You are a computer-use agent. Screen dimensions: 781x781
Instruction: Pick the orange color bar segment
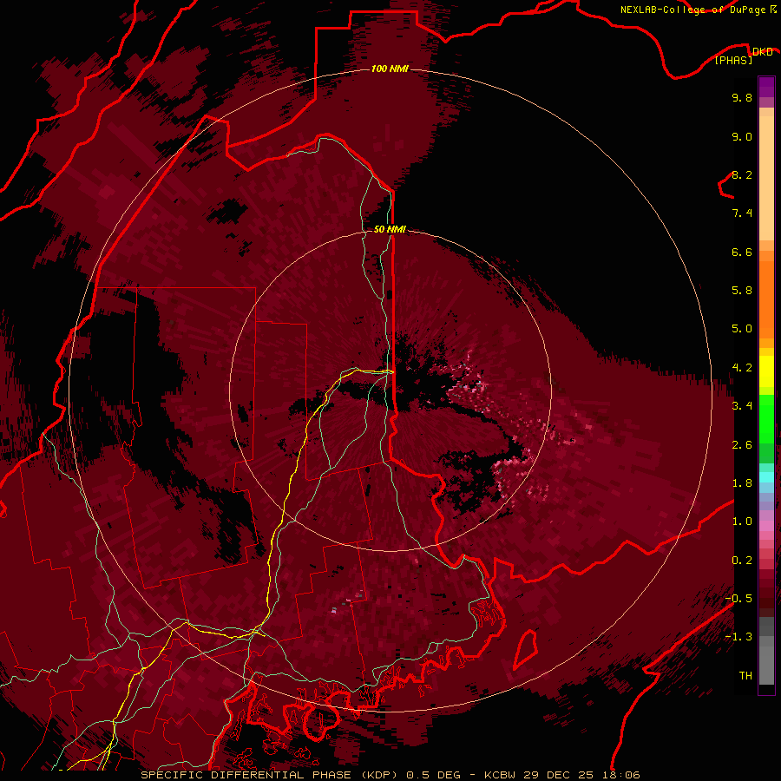pyautogui.click(x=766, y=299)
